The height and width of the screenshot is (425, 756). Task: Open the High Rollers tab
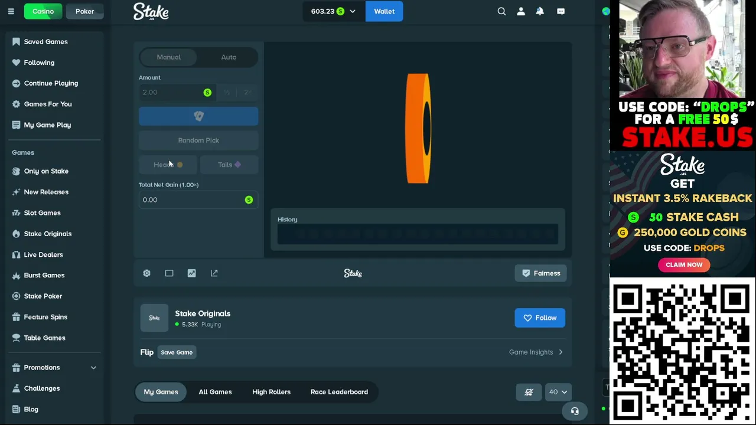click(271, 392)
